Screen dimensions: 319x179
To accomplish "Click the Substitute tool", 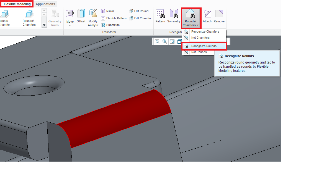I will (x=110, y=25).
